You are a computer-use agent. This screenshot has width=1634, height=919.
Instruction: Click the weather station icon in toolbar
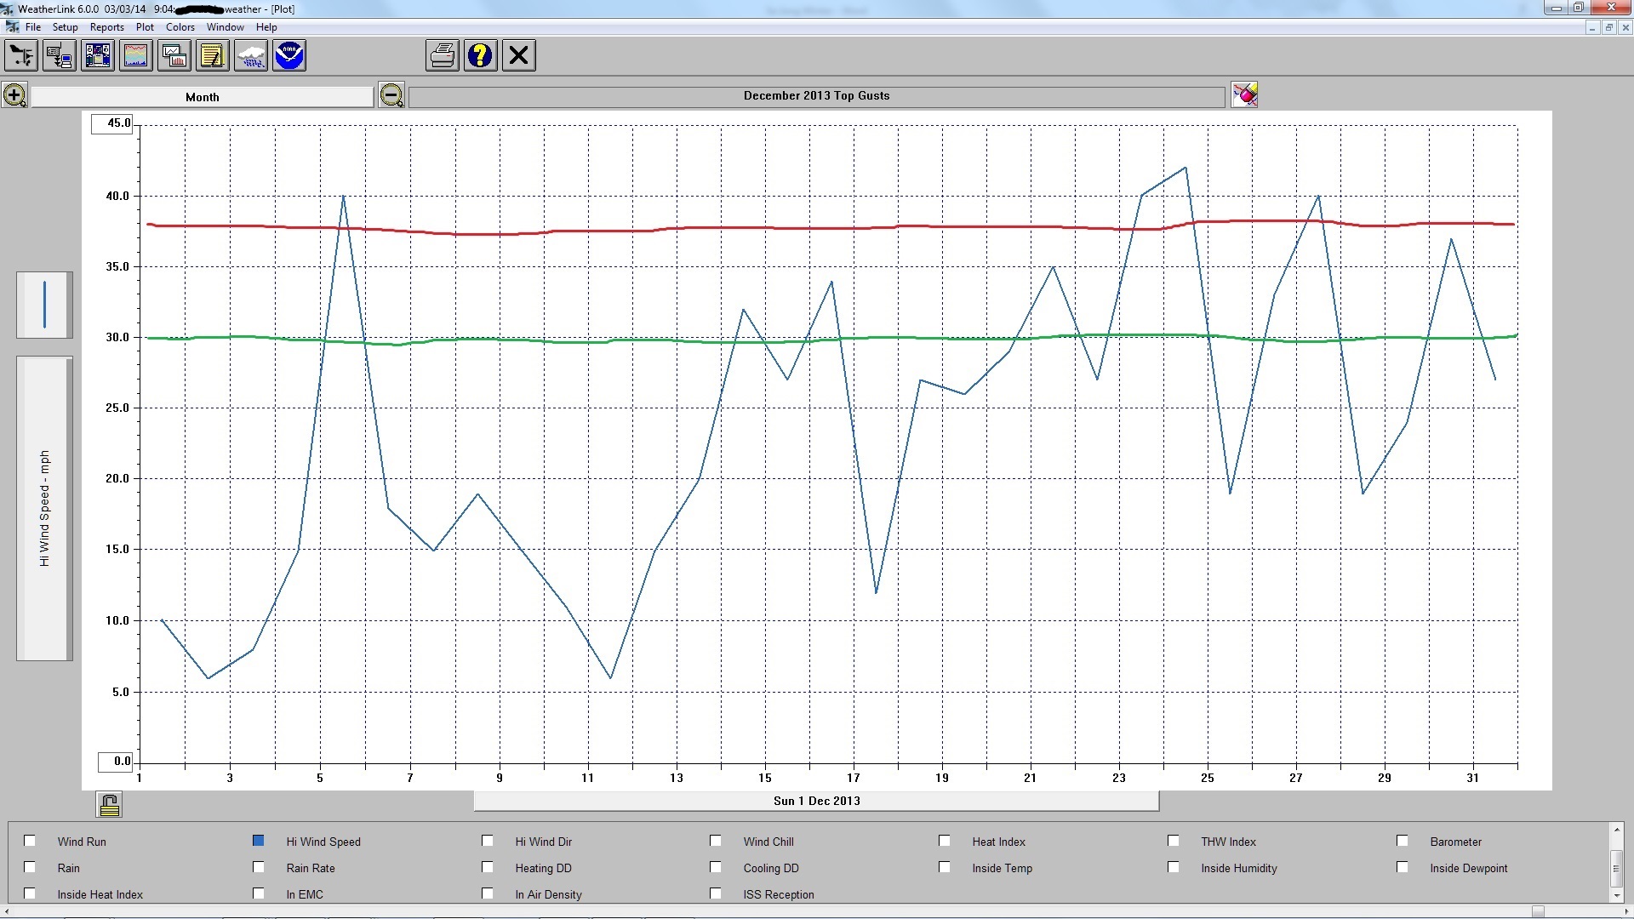pos(21,56)
